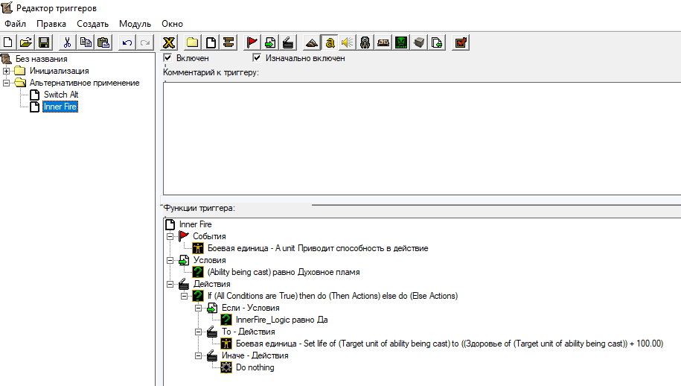Screen dimensions: 681x386
Task: Select the Inner Fire root in functions pane
Action: (196, 224)
